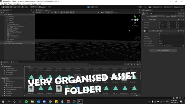Viewport: 185px width, 104px height.
Task: Open the Assets menu
Action: (x=10, y=4)
